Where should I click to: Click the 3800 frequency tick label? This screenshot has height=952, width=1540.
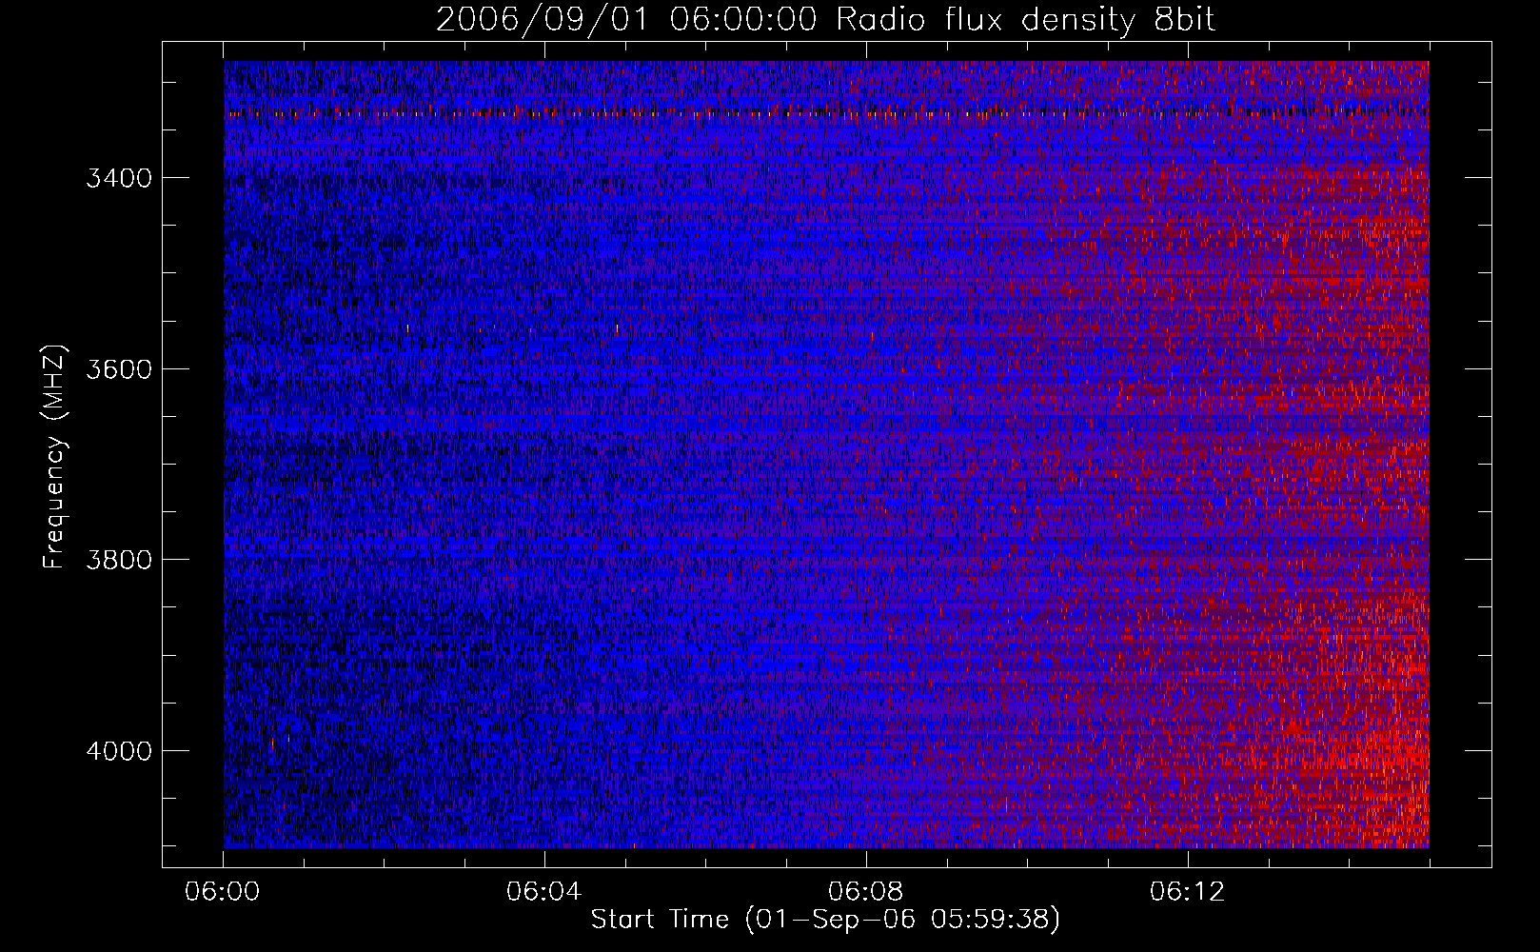[119, 560]
